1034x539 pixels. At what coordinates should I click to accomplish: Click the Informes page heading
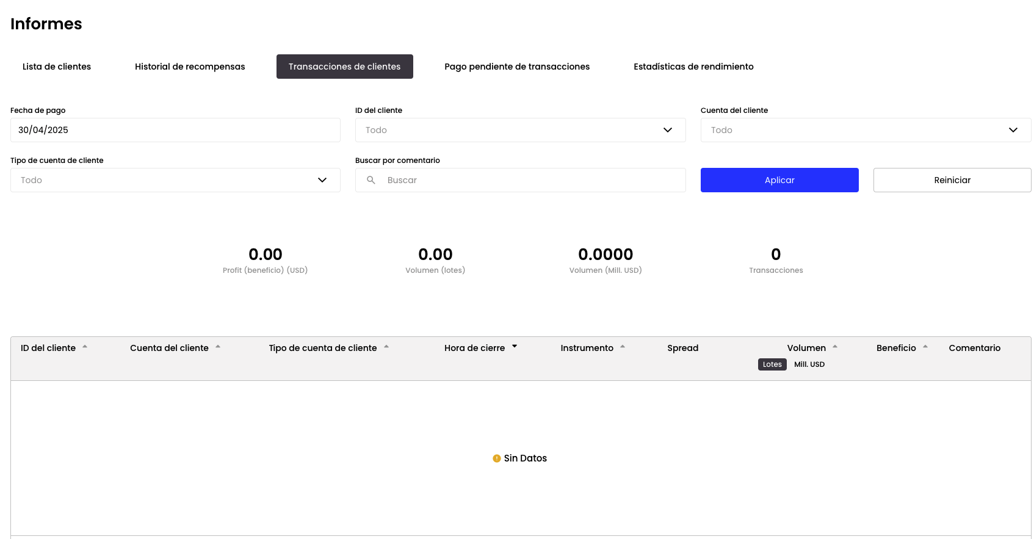click(46, 24)
